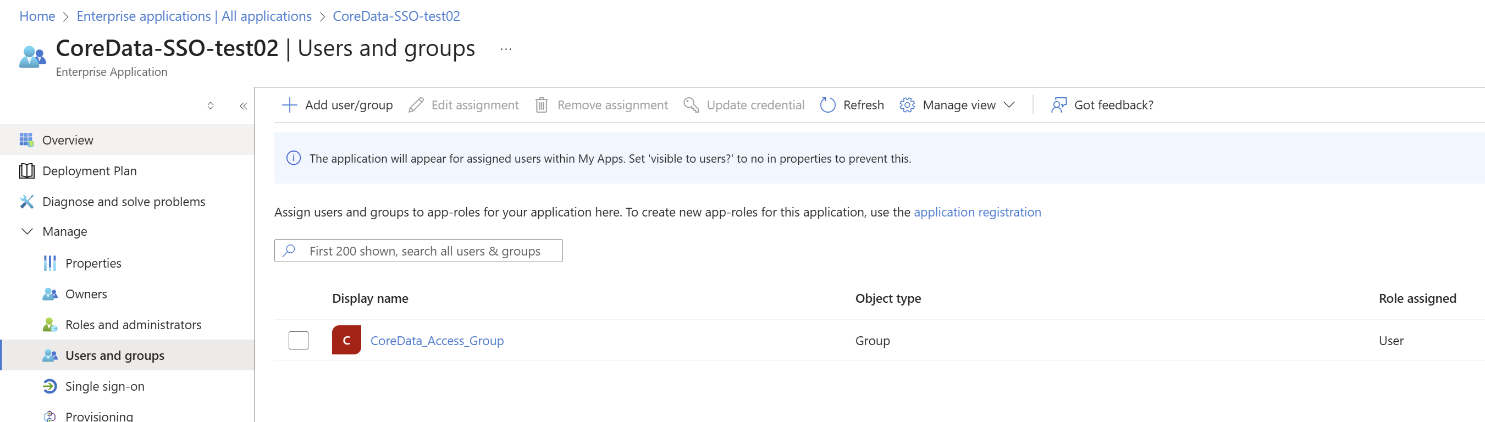This screenshot has height=422, width=1485.
Task: Click the Properties bars icon in sidebar
Action: pyautogui.click(x=49, y=263)
